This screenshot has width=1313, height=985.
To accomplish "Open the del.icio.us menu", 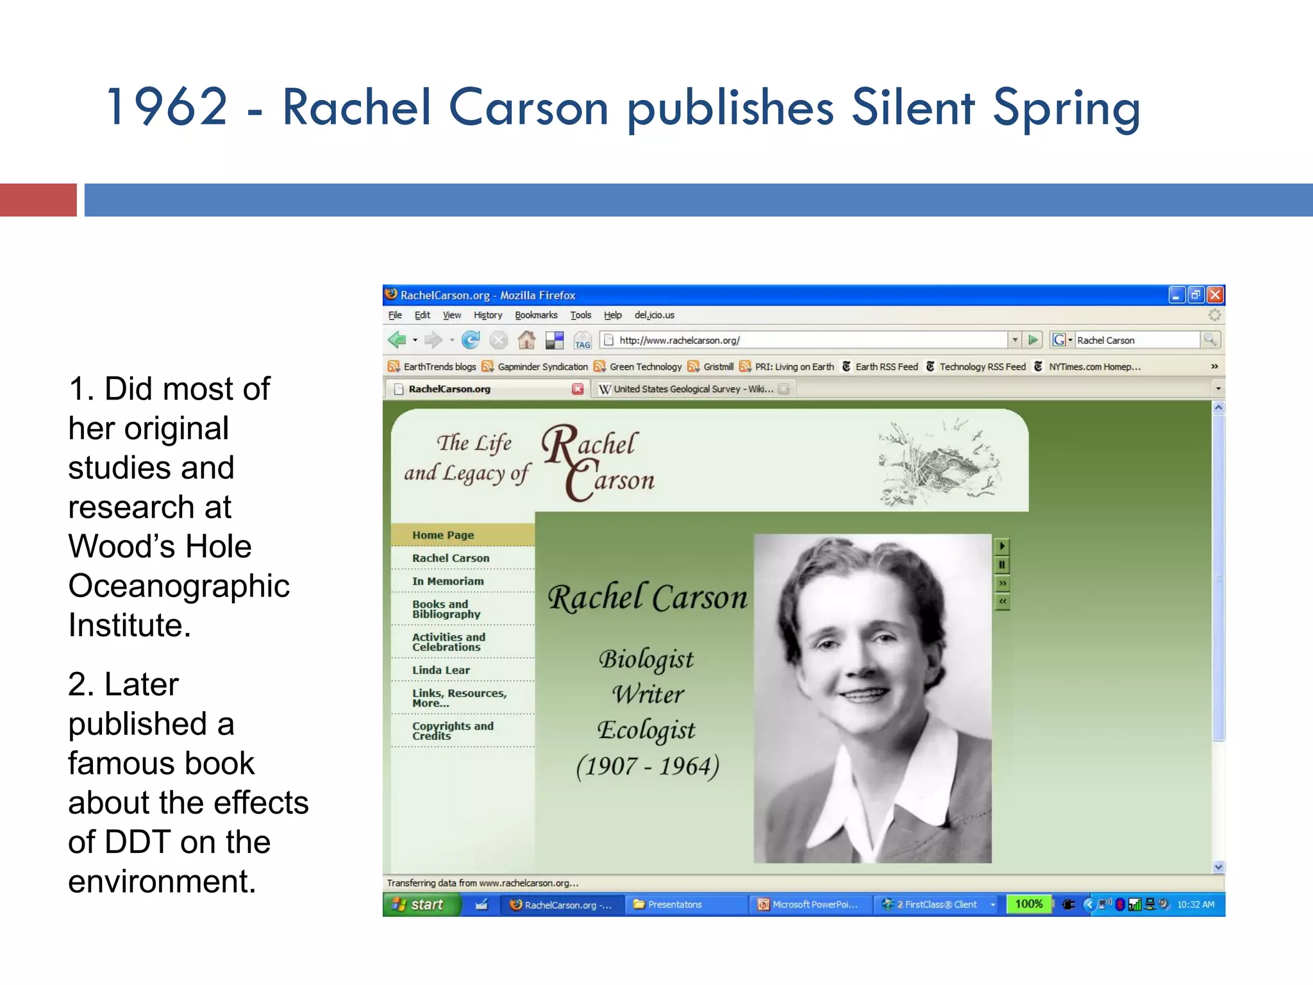I will pos(655,315).
